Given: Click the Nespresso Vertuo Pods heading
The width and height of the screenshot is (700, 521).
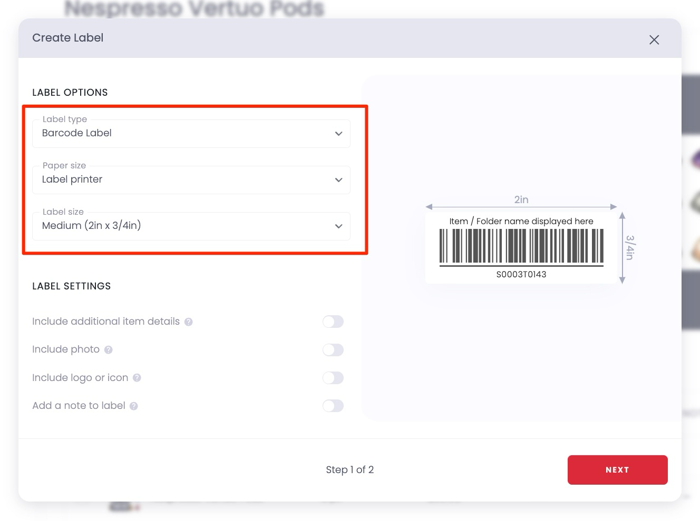Looking at the screenshot, I should click(193, 8).
